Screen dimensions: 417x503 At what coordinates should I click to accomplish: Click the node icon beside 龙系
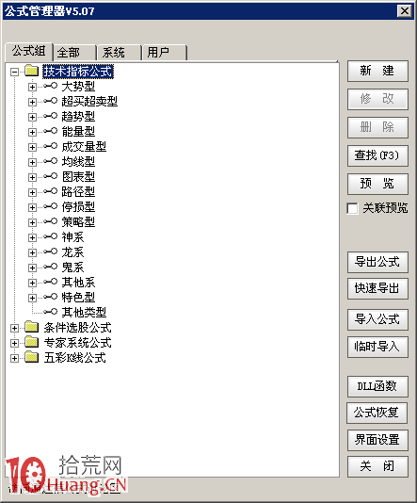50,251
